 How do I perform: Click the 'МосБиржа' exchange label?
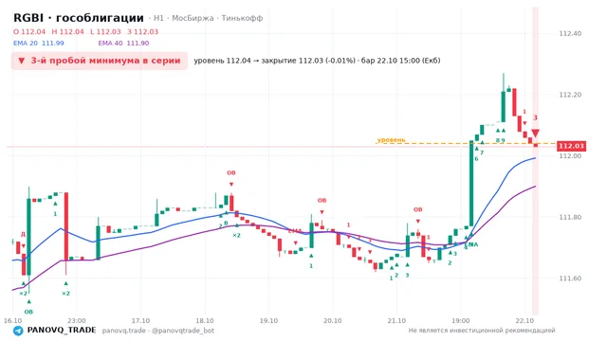pyautogui.click(x=193, y=18)
